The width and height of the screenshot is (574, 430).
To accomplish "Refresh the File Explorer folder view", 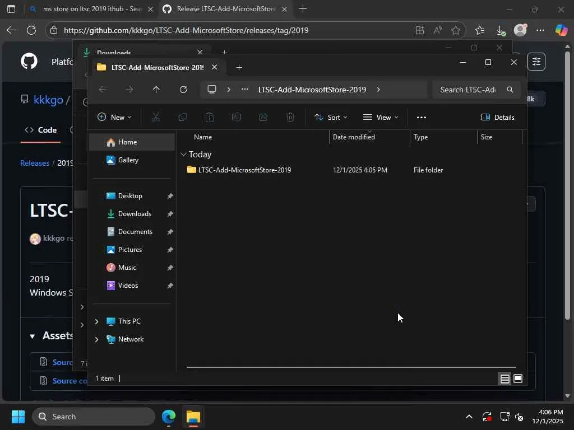I will (183, 90).
